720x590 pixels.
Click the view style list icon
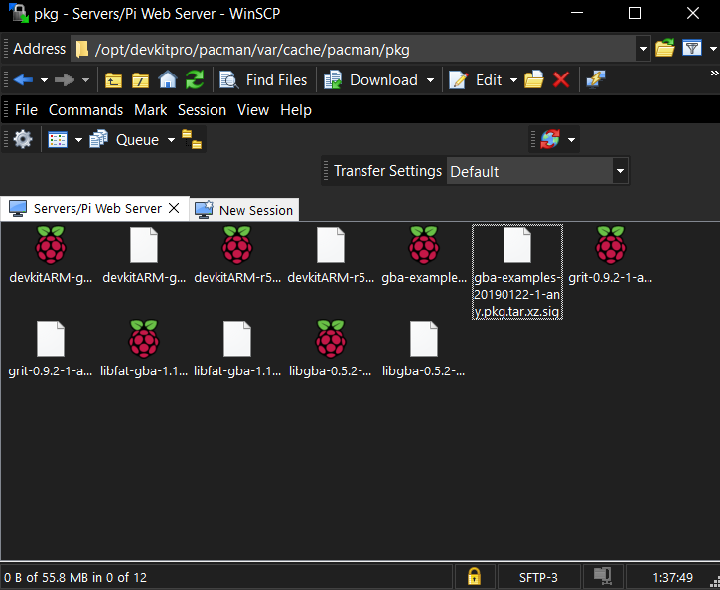pyautogui.click(x=58, y=140)
